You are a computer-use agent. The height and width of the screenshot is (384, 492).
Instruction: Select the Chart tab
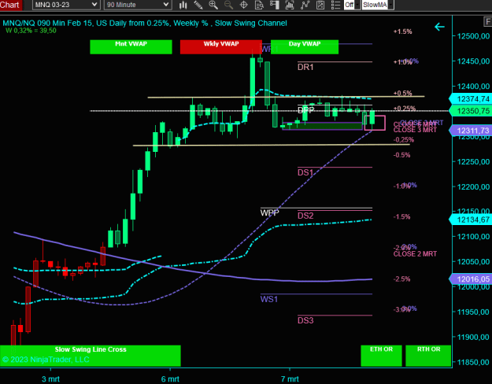click(x=11, y=5)
